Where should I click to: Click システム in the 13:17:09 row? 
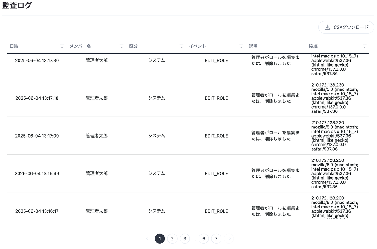(156, 136)
